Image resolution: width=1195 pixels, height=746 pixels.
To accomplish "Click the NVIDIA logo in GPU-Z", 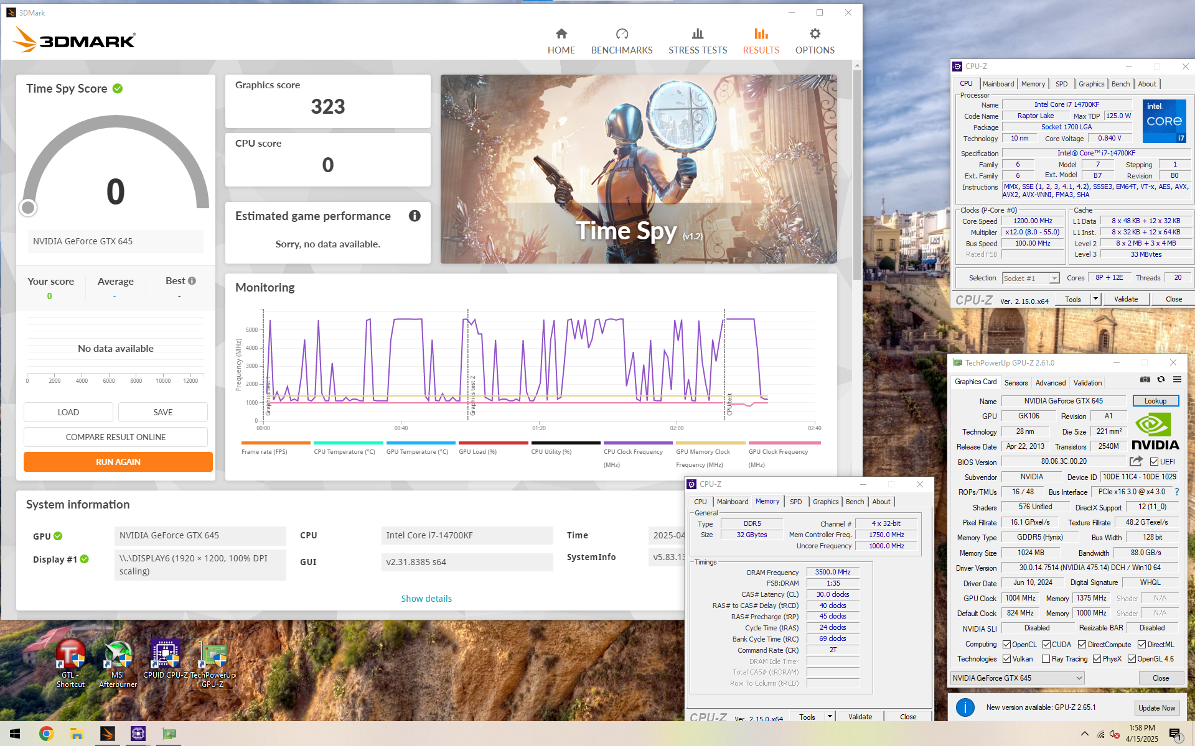I will (1155, 431).
